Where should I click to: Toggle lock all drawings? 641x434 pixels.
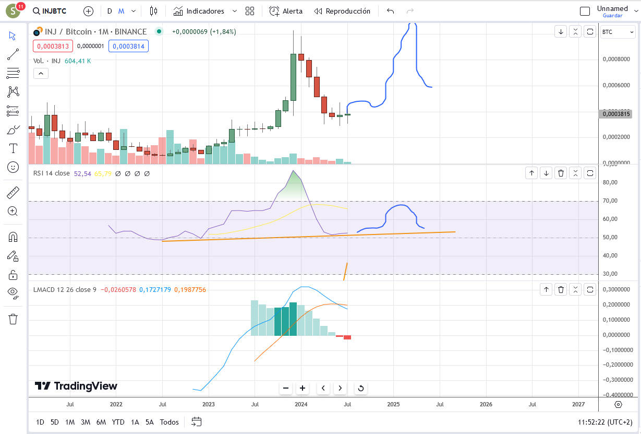tap(13, 275)
